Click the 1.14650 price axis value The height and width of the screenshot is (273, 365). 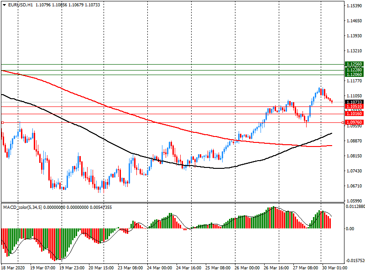tap(355, 21)
